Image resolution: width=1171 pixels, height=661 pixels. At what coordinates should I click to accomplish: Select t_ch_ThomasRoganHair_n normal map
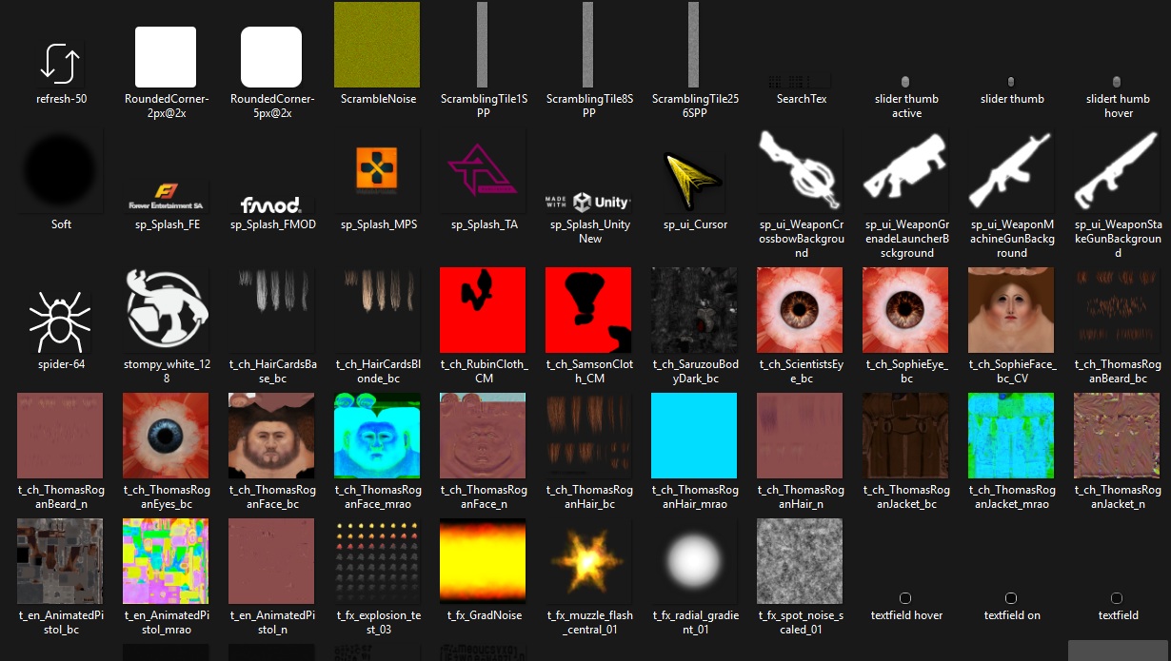point(800,436)
